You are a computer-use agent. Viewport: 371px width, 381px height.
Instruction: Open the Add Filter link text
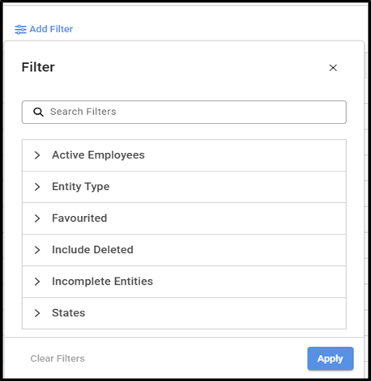(x=51, y=29)
